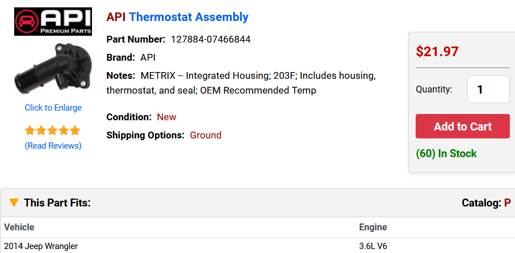515x253 pixels.
Task: Open the Read Reviews link
Action: pyautogui.click(x=53, y=146)
